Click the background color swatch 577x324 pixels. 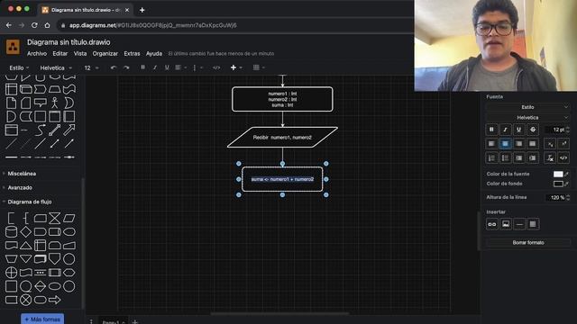point(558,184)
